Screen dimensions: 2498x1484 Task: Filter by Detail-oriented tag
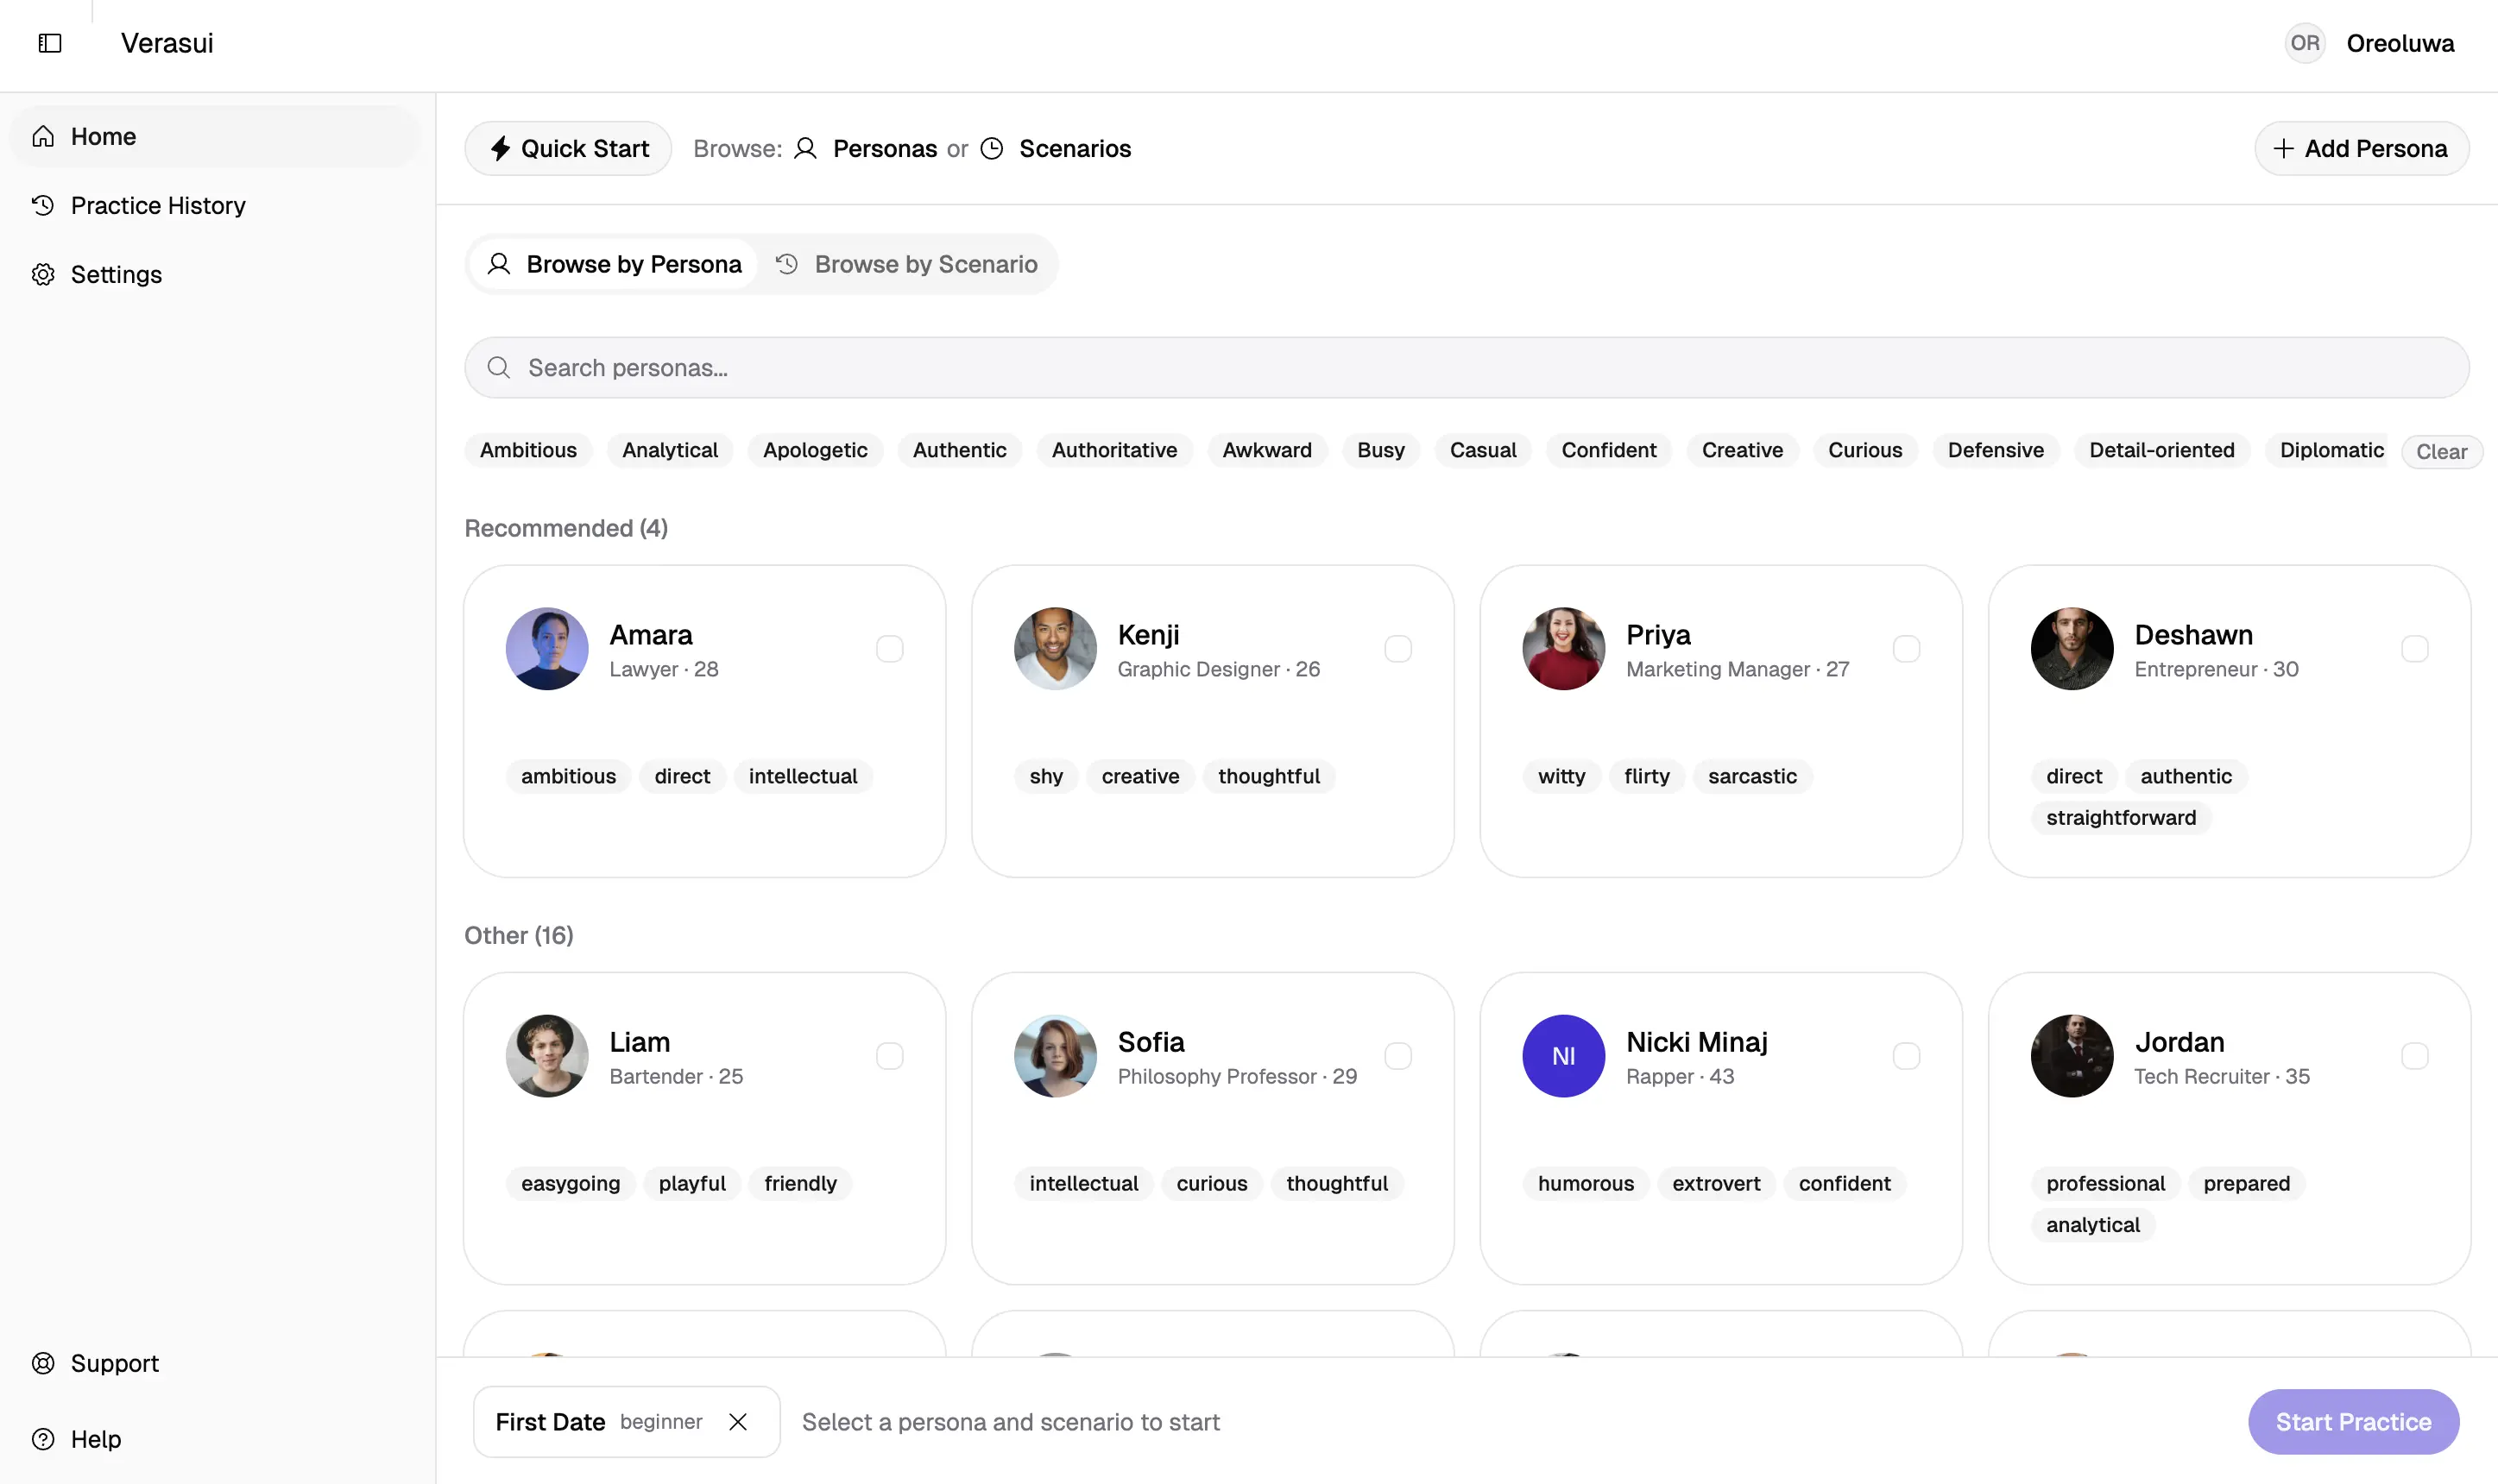click(2161, 450)
